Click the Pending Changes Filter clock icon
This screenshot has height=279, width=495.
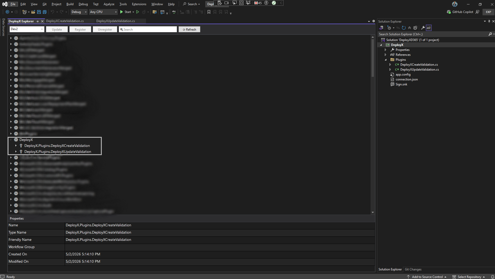pos(389,28)
